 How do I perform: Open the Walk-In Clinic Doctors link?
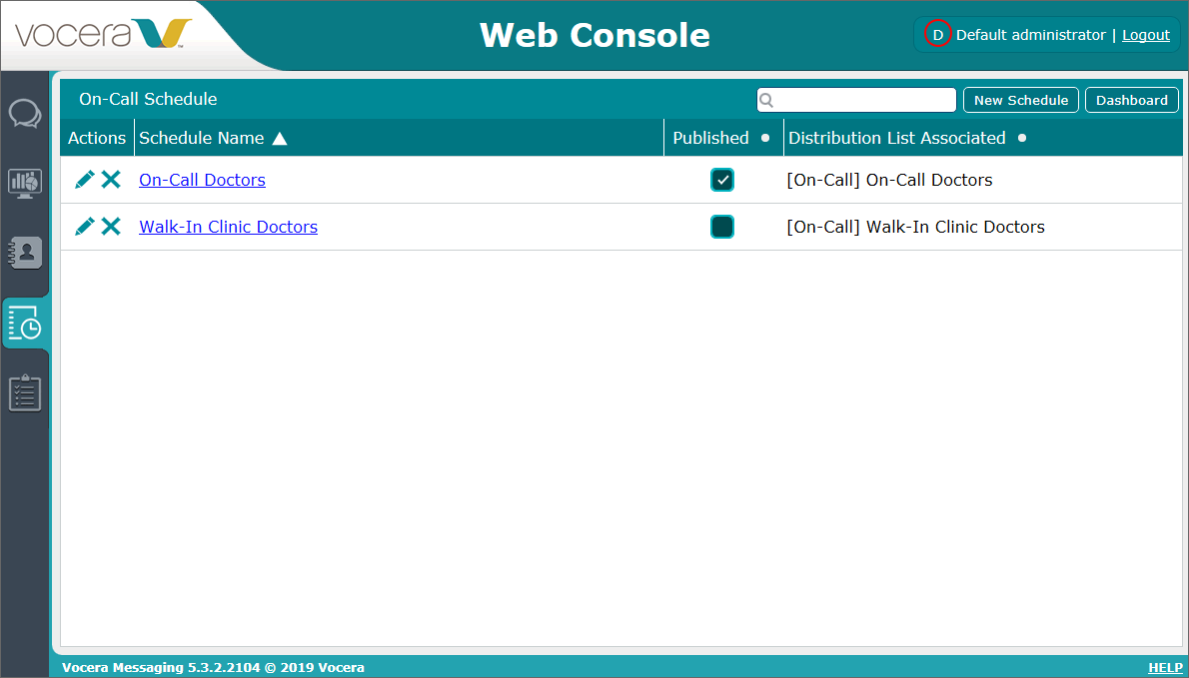click(228, 227)
